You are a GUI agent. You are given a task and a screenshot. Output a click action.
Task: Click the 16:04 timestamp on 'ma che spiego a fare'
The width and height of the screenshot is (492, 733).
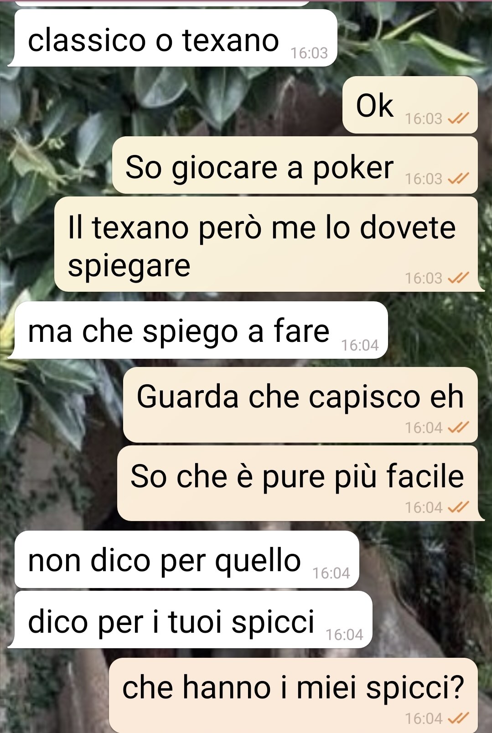point(360,345)
